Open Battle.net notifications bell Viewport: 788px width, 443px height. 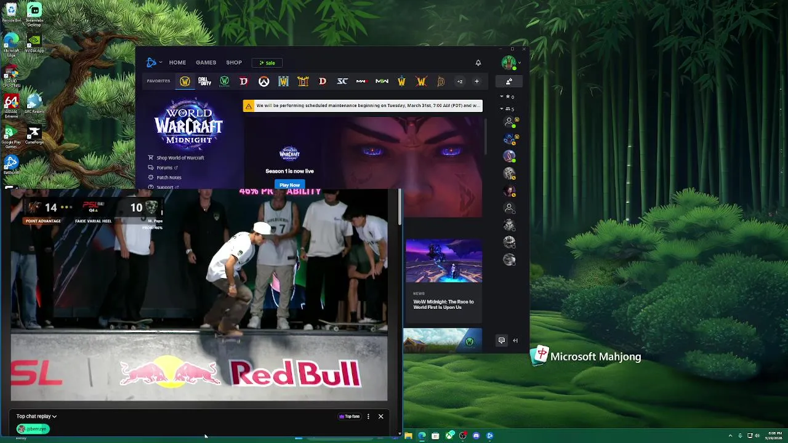pos(478,63)
